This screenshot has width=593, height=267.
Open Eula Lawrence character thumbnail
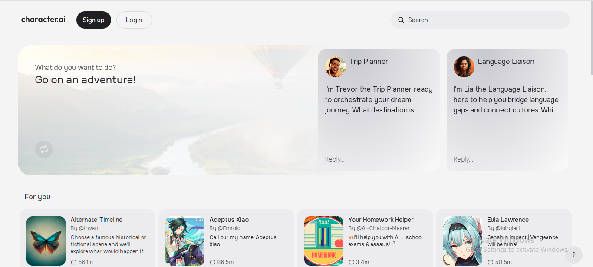pyautogui.click(x=463, y=241)
